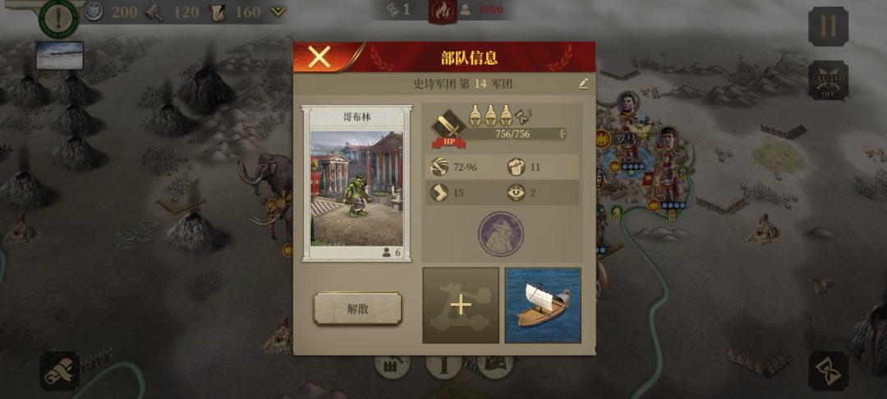
Task: Click the HP sword badge icon
Action: (x=449, y=129)
